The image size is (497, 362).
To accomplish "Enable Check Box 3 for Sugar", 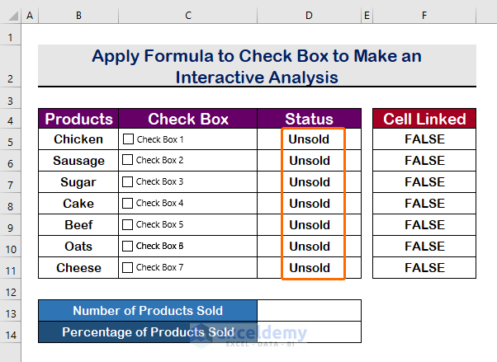I will point(128,182).
